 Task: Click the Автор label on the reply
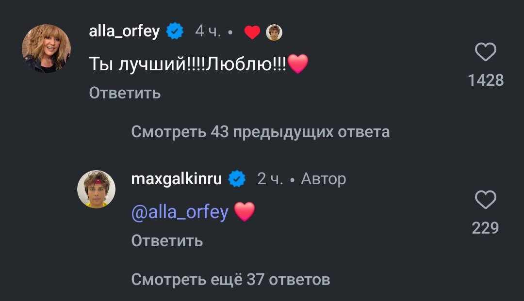point(324,179)
